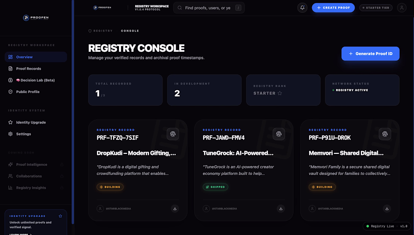414x235 pixels.
Task: Click the Proofen logo in the sidebar
Action: point(36,18)
